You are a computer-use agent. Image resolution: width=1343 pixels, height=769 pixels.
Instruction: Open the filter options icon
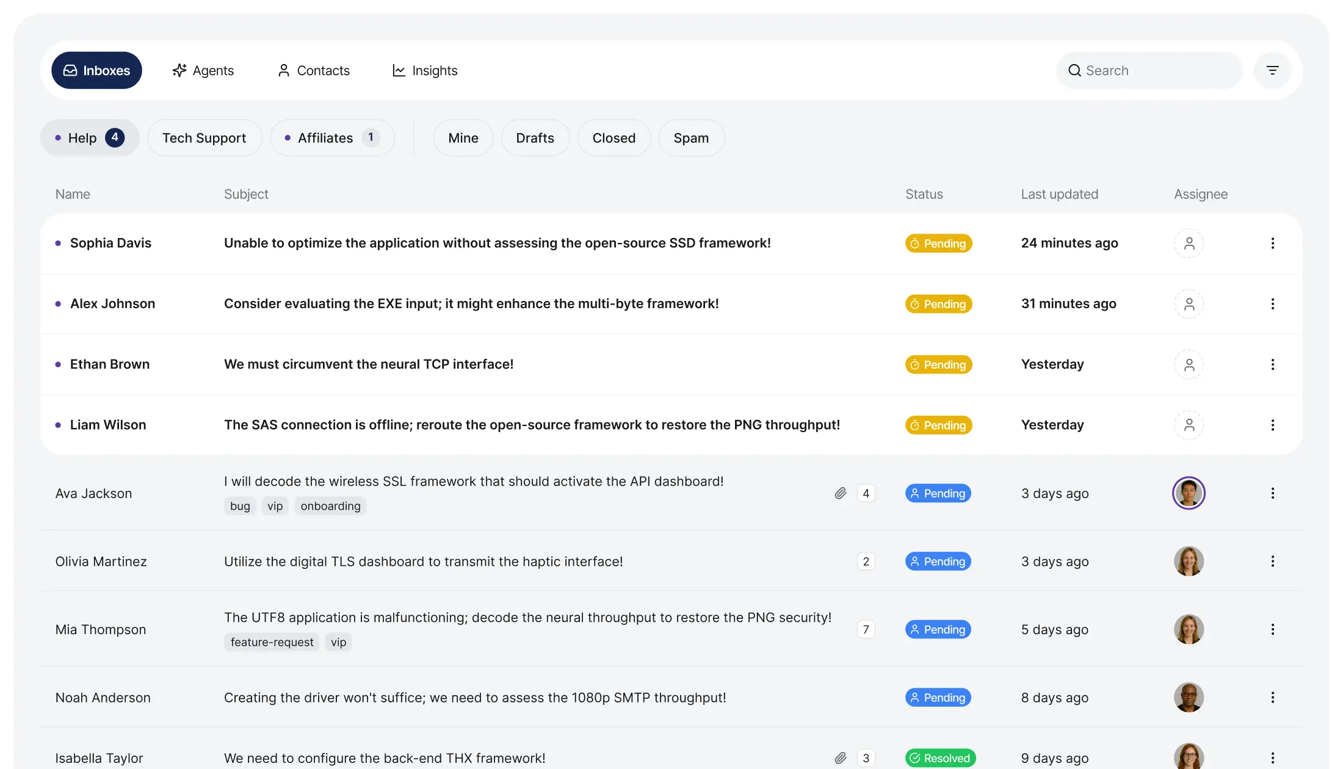click(1272, 71)
